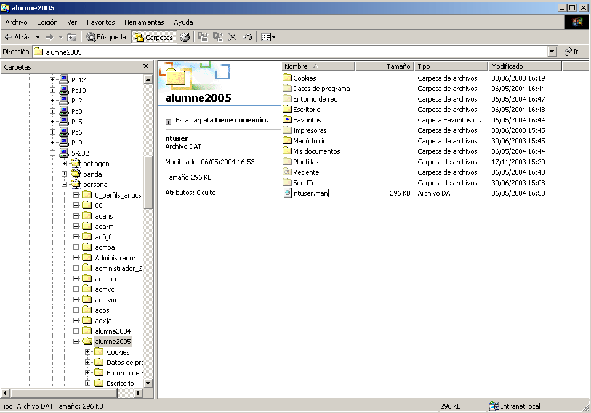Open the Favoritos menu
This screenshot has height=413, width=591.
point(100,22)
